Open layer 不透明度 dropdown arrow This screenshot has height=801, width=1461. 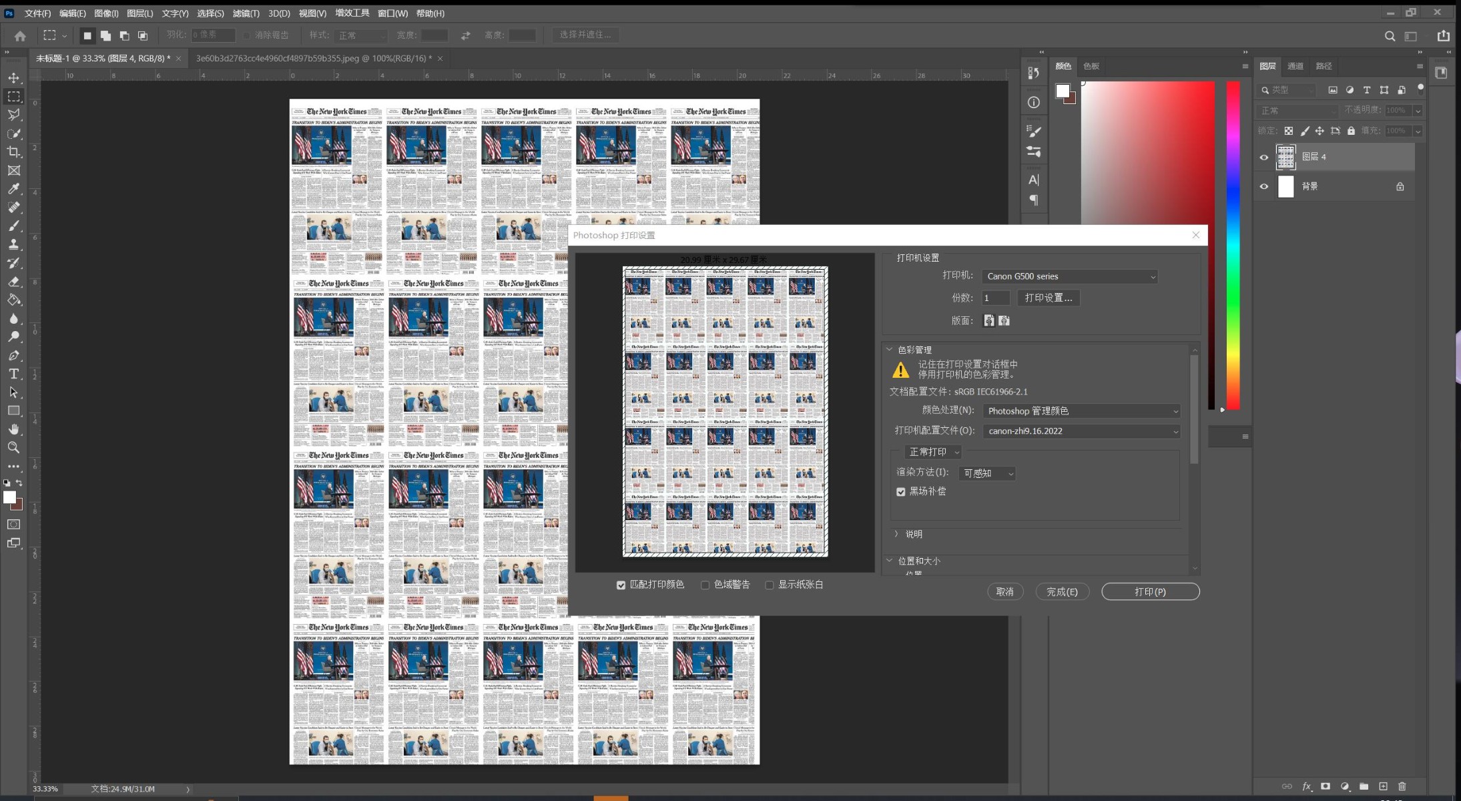tap(1418, 111)
